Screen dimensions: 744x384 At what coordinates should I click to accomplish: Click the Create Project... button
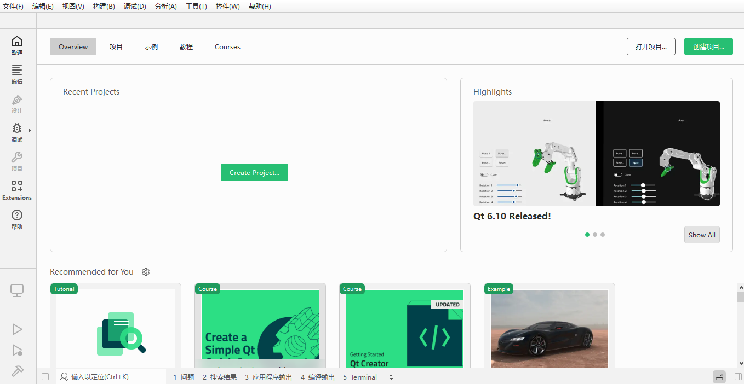click(x=254, y=172)
